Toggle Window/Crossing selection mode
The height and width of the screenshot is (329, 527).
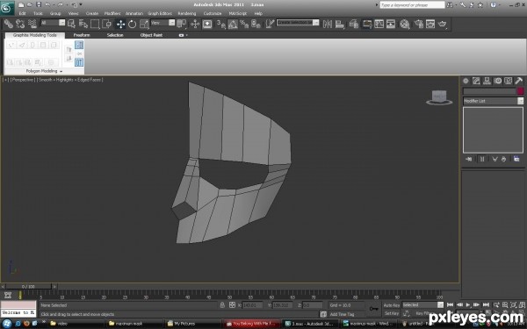click(106, 24)
